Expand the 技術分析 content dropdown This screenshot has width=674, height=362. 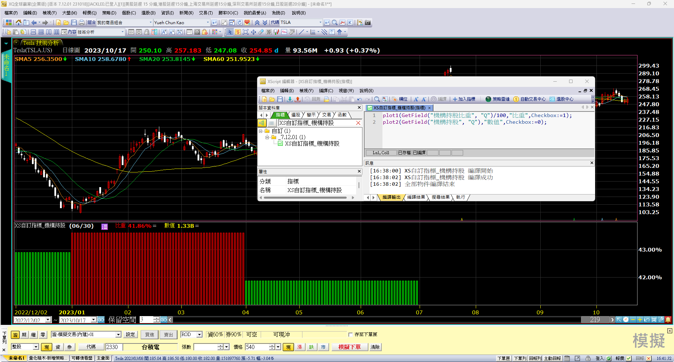(x=122, y=32)
